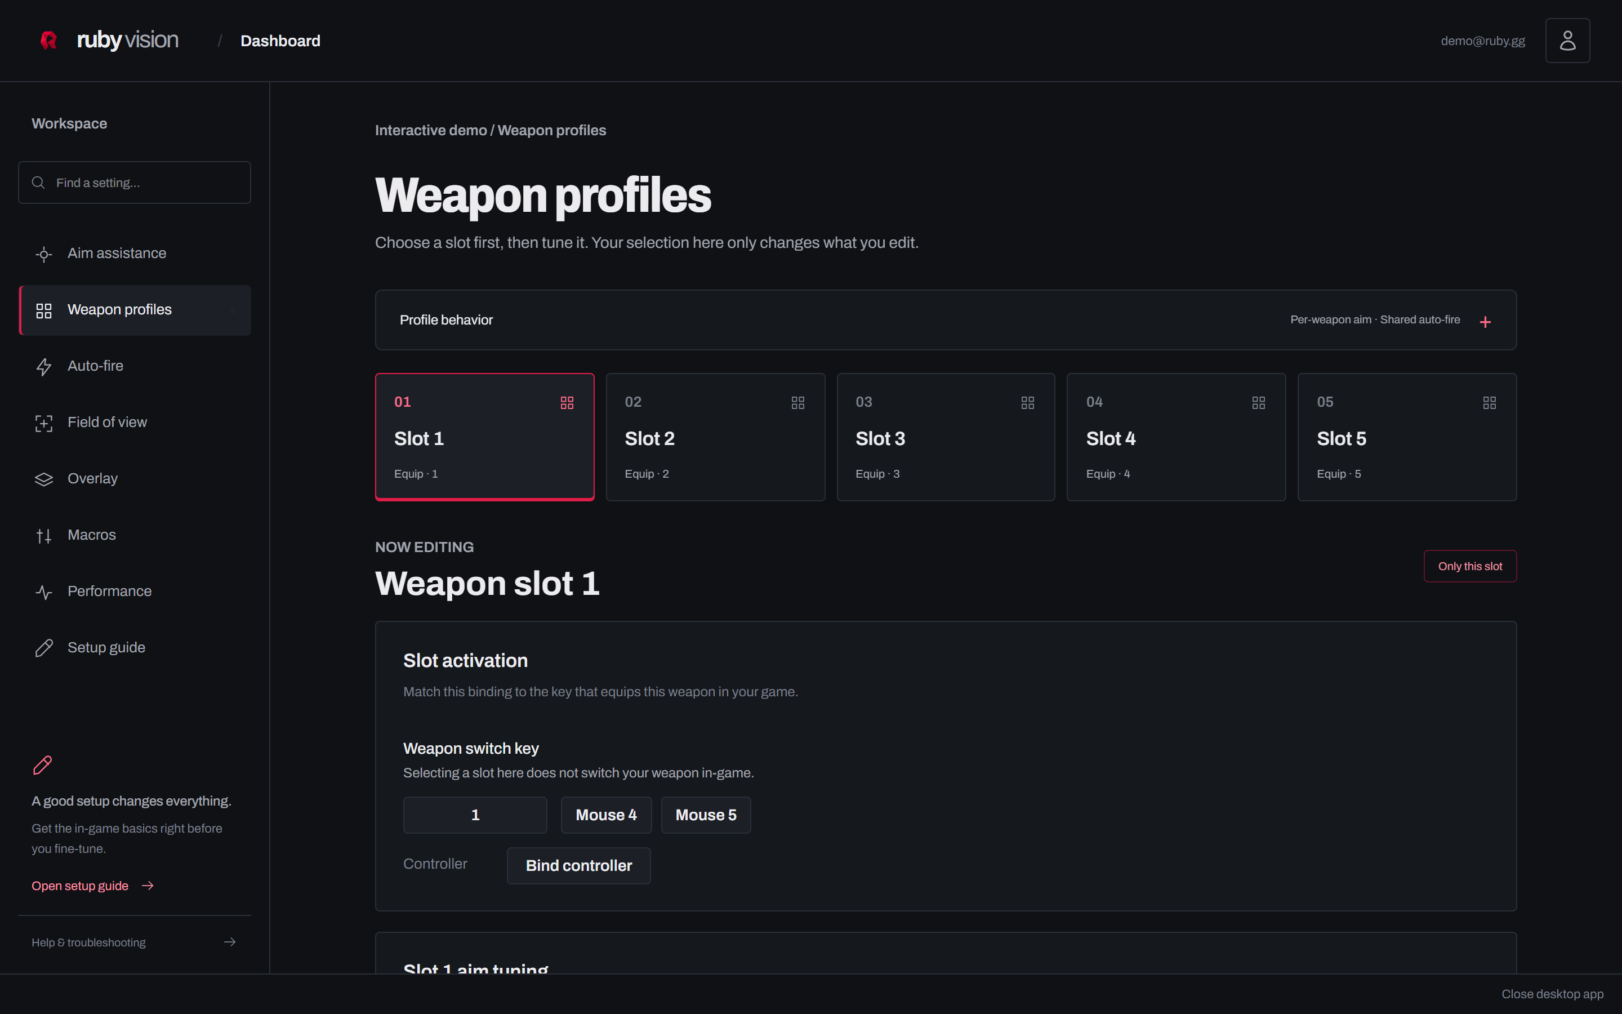Click the Performance pulse icon

coord(43,592)
